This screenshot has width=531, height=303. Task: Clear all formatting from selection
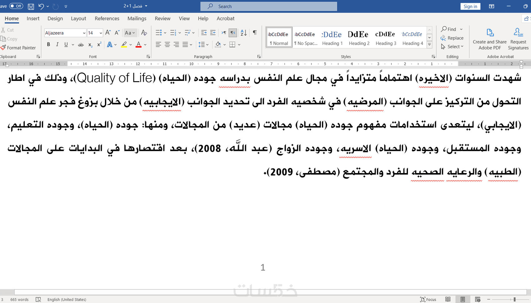click(x=144, y=33)
